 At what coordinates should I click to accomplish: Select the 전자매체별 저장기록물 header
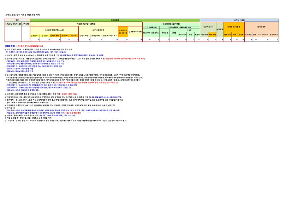[x=171, y=24]
